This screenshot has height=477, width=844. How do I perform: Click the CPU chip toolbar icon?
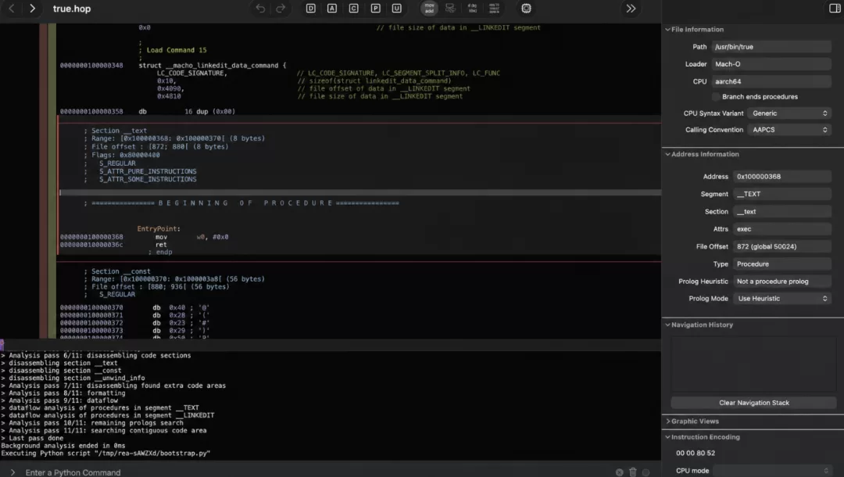tap(526, 9)
